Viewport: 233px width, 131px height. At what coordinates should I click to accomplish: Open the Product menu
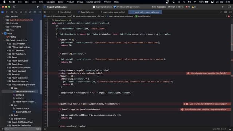point(70,2)
